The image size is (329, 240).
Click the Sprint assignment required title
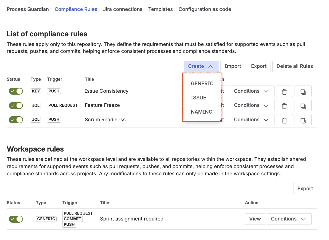coord(132,219)
